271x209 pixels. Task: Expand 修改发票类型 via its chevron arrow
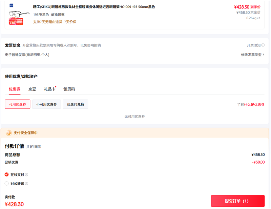coord(263,55)
